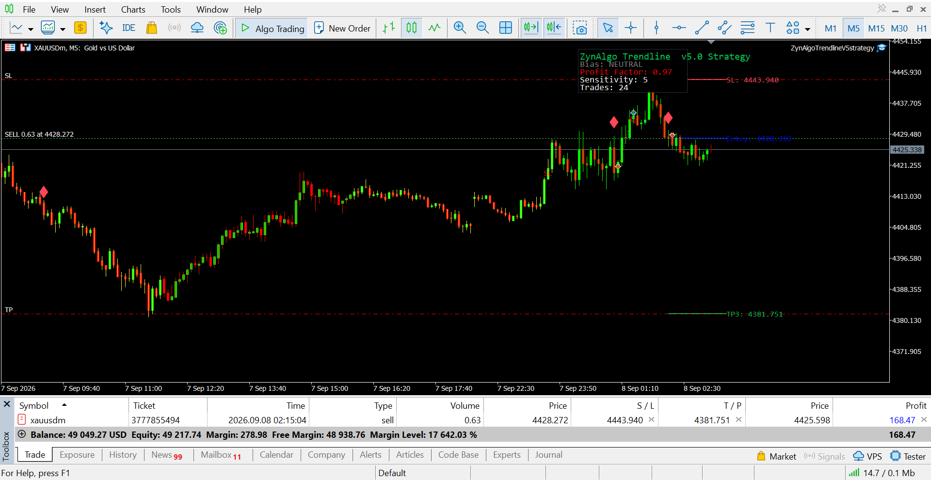This screenshot has width=931, height=480.
Task: Expand the Balance summary row
Action: coord(22,434)
